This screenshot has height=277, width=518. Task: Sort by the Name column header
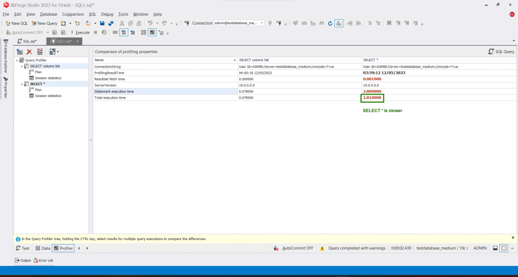pyautogui.click(x=165, y=60)
